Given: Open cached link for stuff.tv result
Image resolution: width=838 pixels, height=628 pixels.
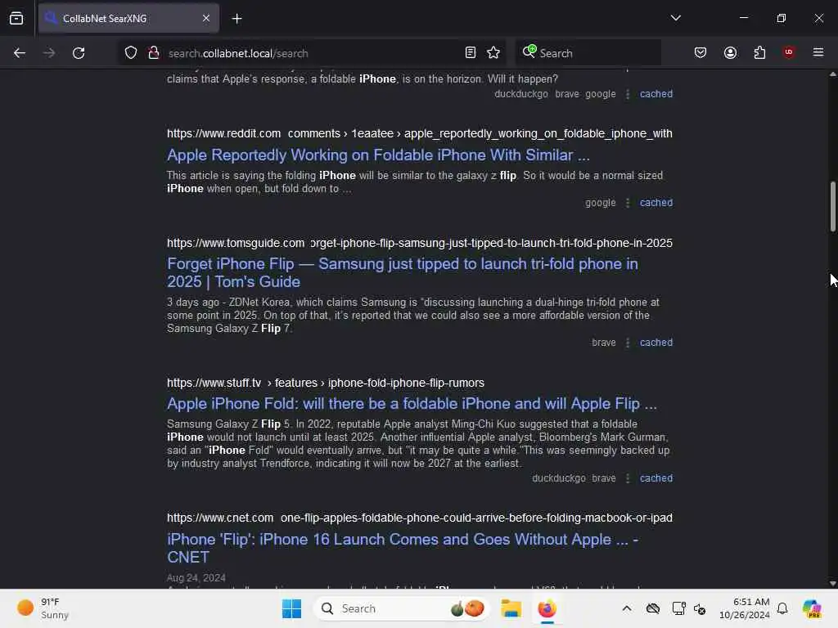Looking at the screenshot, I should (656, 478).
